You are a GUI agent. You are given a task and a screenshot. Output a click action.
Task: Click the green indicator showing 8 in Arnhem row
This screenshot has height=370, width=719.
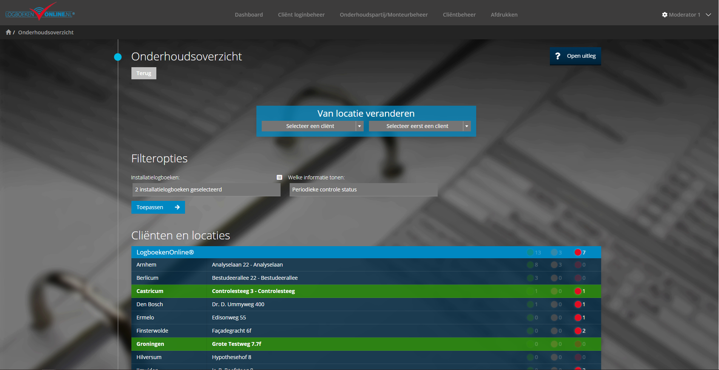[531, 265]
